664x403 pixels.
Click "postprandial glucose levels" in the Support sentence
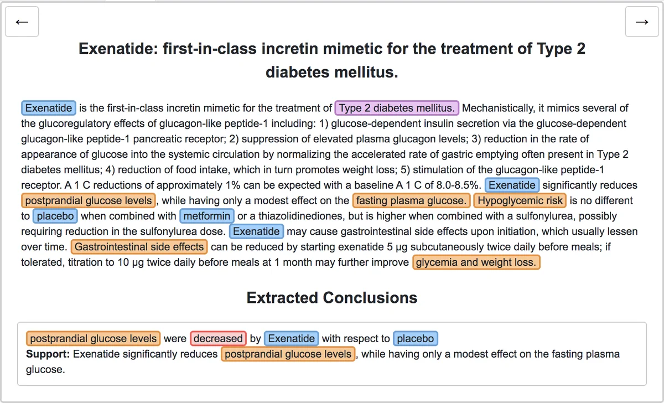pos(287,354)
